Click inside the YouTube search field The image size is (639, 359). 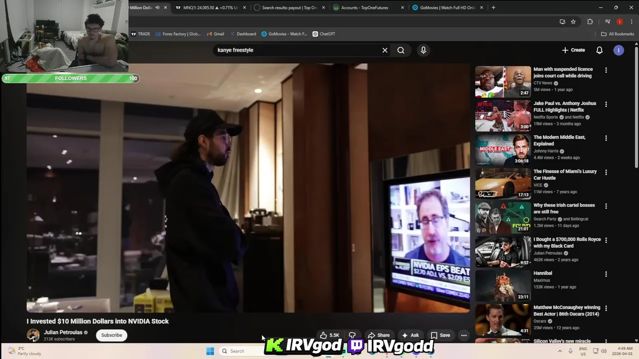point(297,50)
